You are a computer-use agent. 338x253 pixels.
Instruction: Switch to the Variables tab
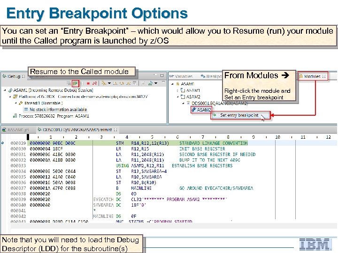tap(181, 76)
